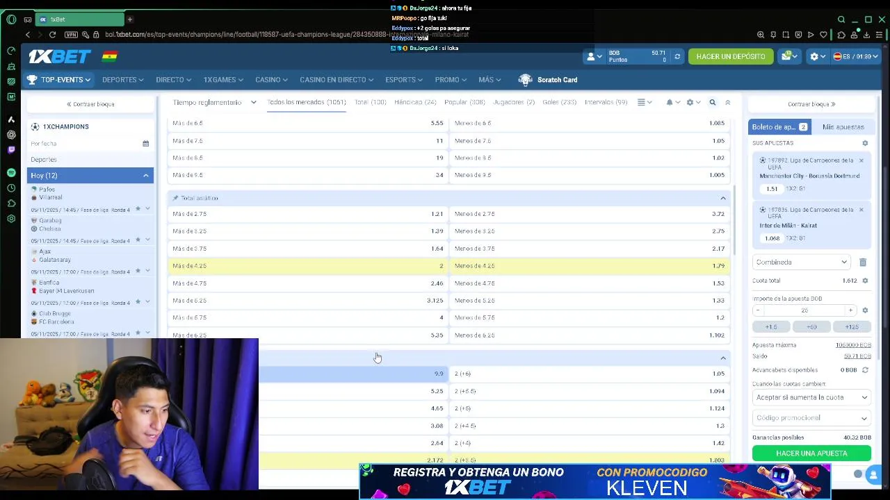
Task: Open user account profile menu
Action: (594, 56)
